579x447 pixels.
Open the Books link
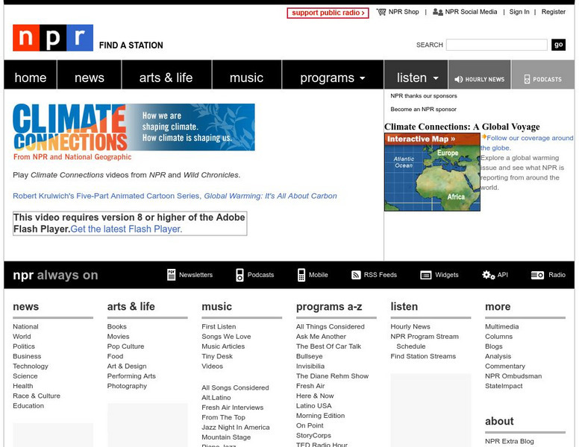116,326
